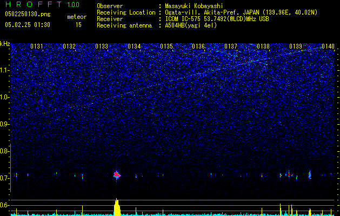The height and width of the screenshot is (216, 340).
Task: Click the large red meteor echo near 0133
Action: pyautogui.click(x=117, y=174)
